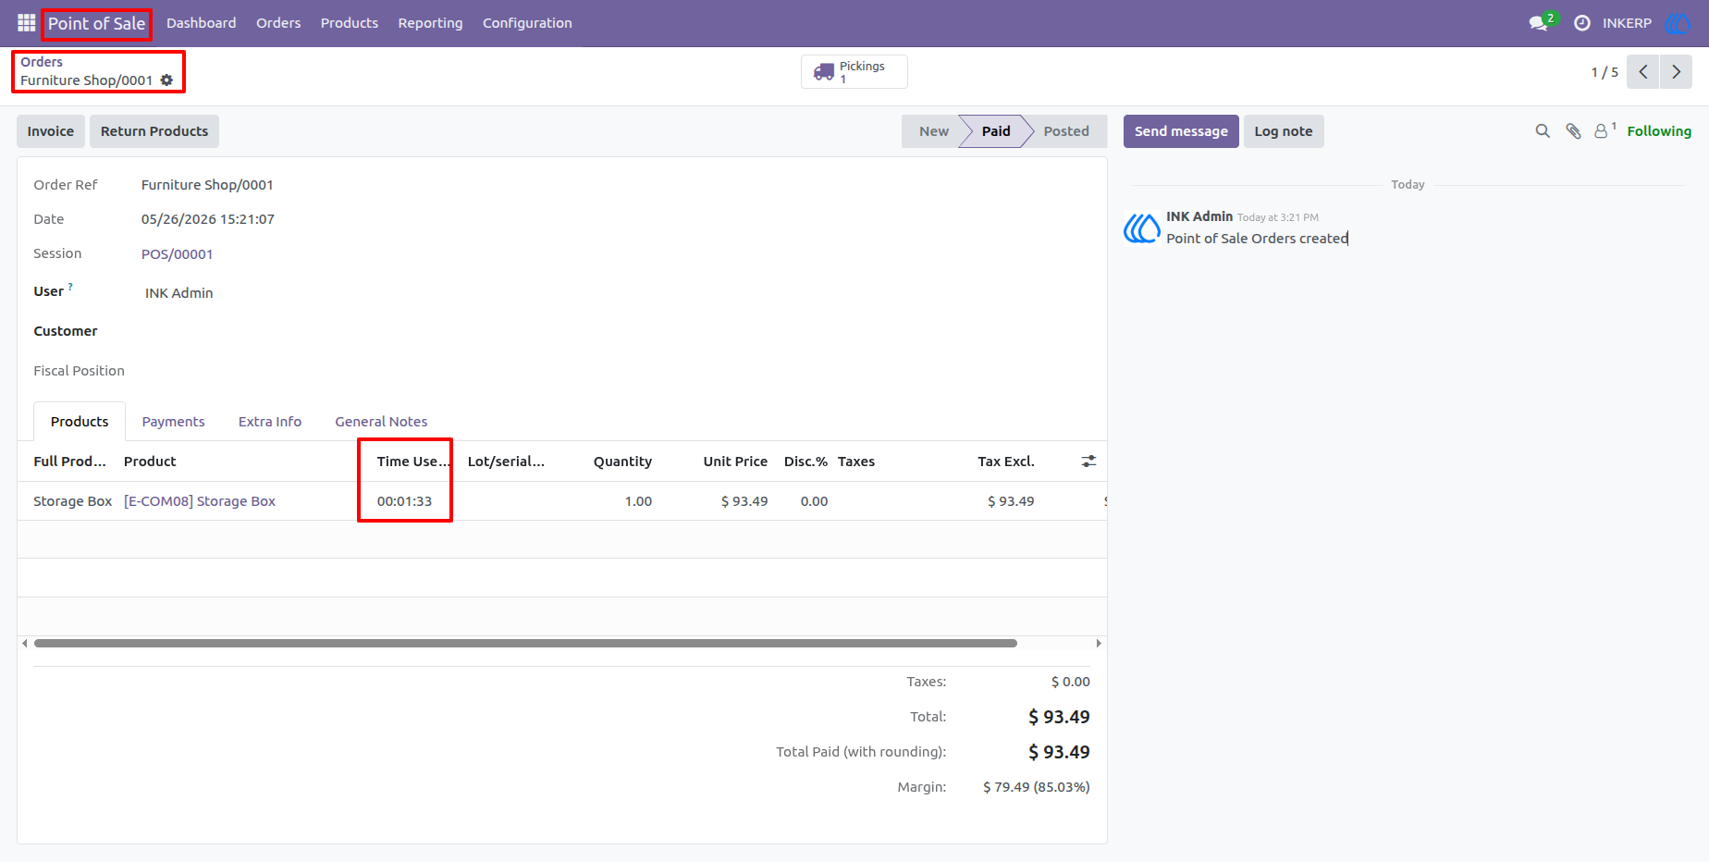
Task: Click the Posted status stage
Action: pos(1066,131)
